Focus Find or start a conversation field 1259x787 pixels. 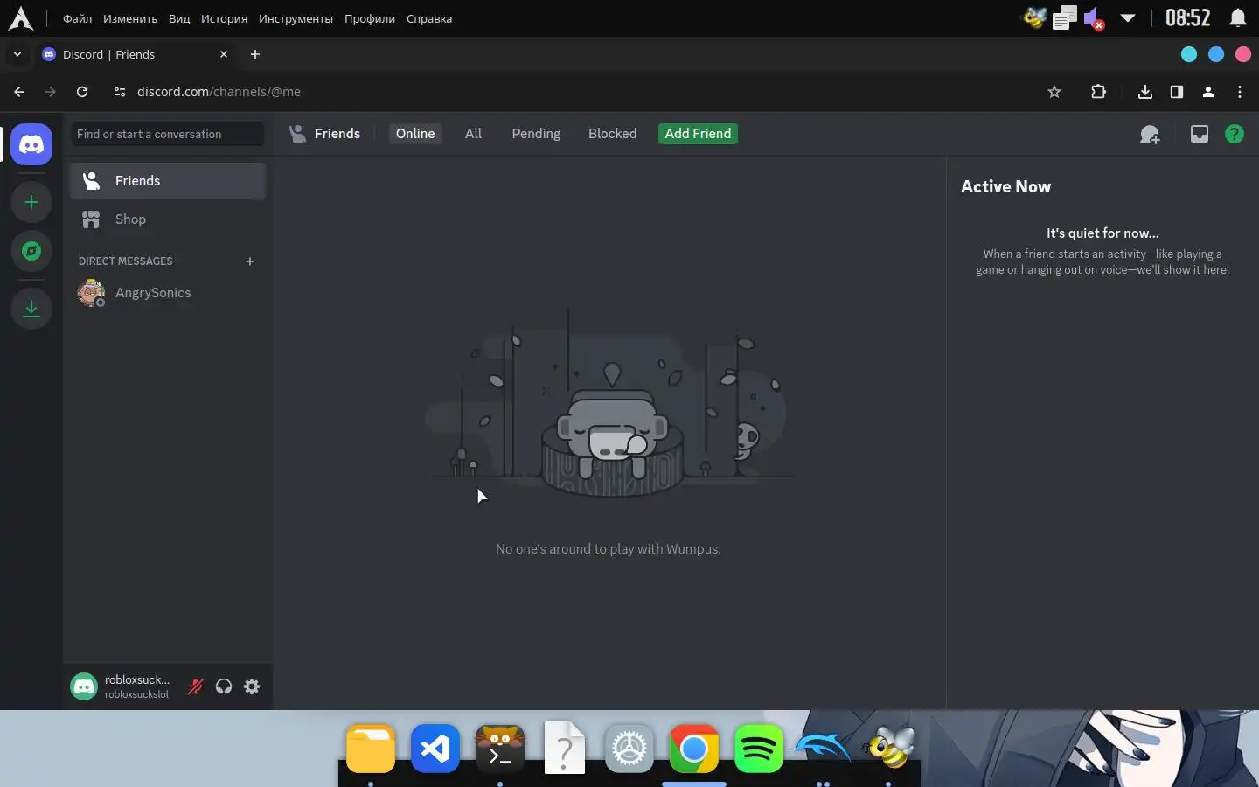168,134
